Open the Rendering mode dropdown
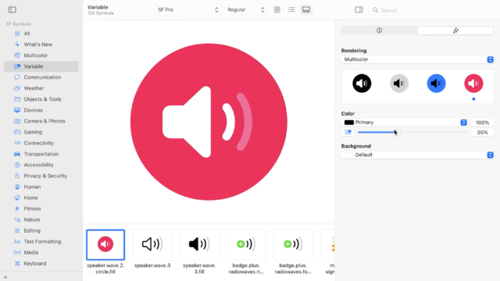Viewport: 500px width, 281px height. 417,59
